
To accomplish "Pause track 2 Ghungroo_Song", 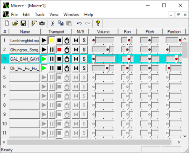I will click(x=52, y=50).
